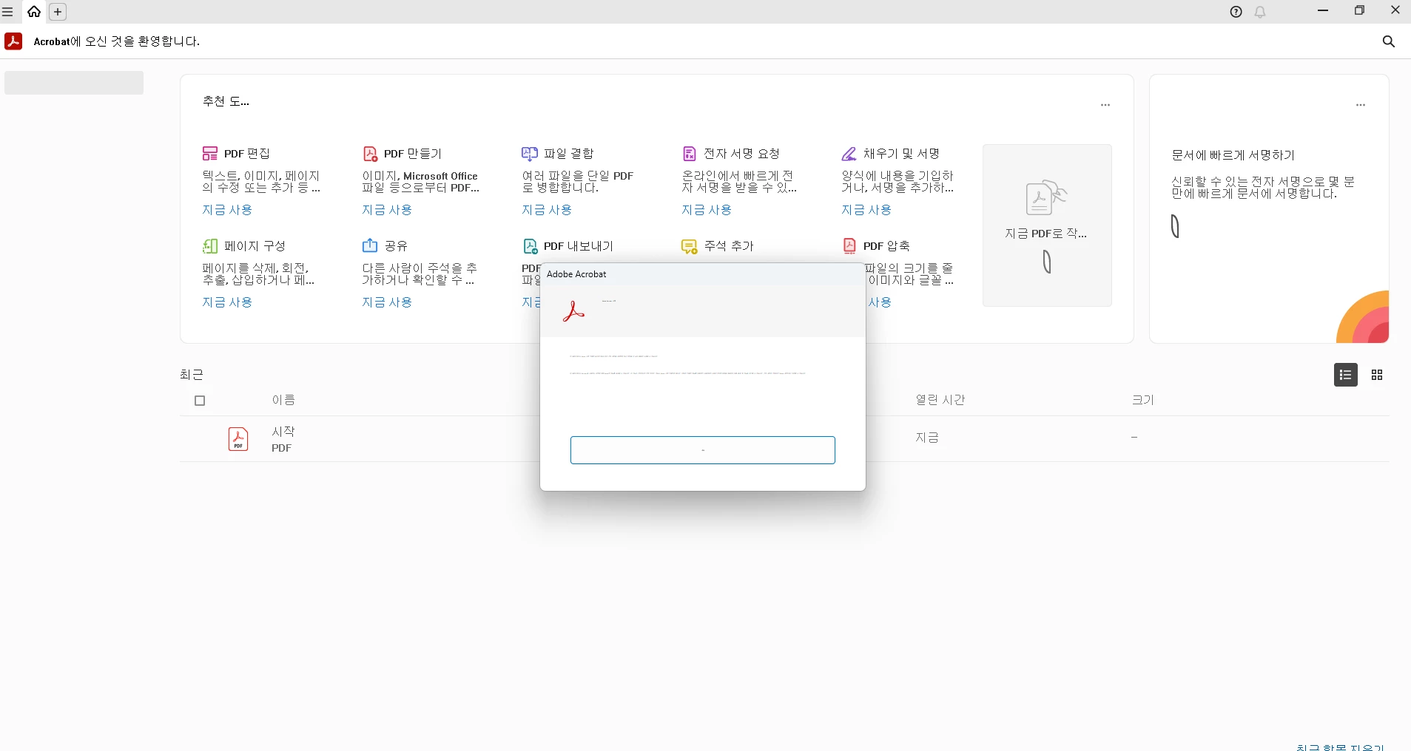Click the PDF 만들기 title text

413,154
